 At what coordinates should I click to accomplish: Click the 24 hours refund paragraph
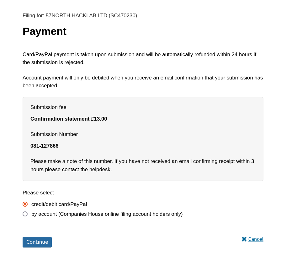(139, 58)
